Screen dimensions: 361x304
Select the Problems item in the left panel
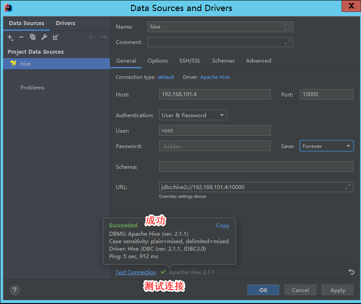(x=32, y=88)
